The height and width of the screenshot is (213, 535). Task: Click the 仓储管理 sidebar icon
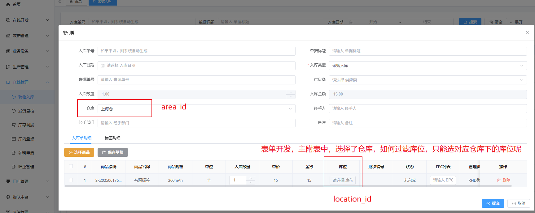pyautogui.click(x=8, y=82)
